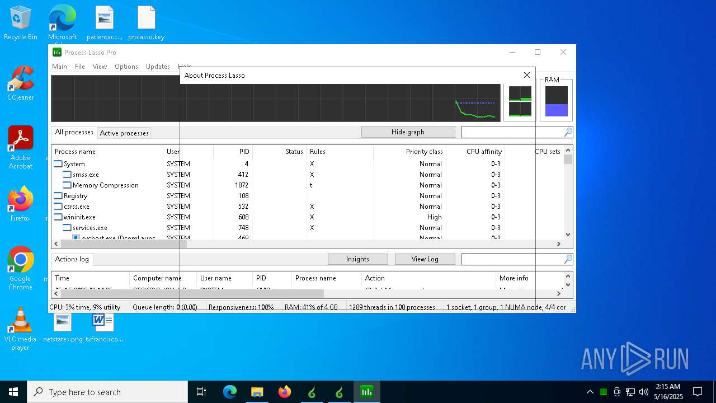
Task: Click the taskbar search box
Action: 107,392
